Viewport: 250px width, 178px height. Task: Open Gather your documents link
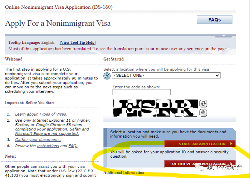click(x=38, y=140)
